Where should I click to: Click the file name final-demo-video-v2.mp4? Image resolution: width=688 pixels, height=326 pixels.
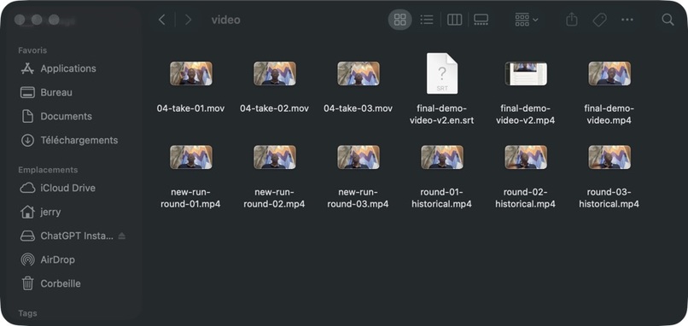(x=526, y=114)
